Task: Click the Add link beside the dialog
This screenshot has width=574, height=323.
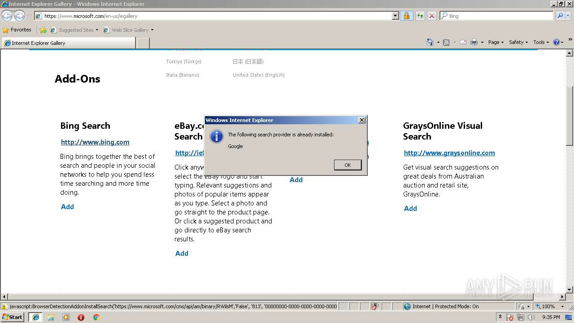Action: [296, 180]
